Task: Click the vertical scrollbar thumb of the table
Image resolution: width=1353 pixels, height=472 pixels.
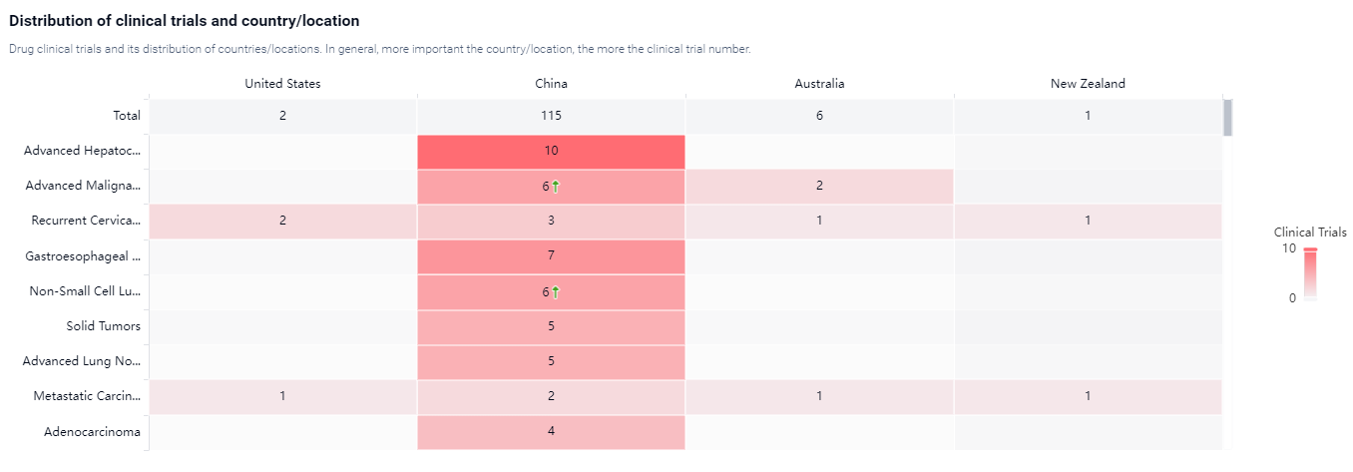Action: [x=1227, y=118]
